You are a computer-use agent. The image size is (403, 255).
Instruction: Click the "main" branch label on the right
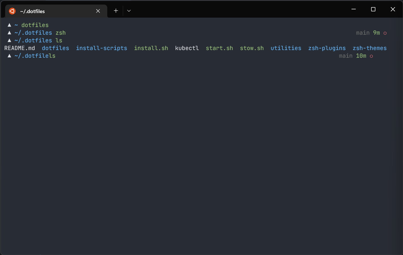pyautogui.click(x=363, y=33)
